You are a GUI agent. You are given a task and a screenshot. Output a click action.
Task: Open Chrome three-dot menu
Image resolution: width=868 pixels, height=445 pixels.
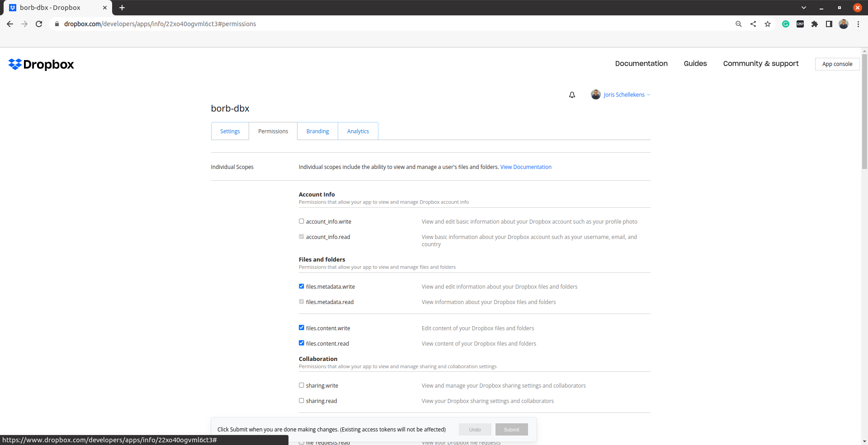(858, 24)
